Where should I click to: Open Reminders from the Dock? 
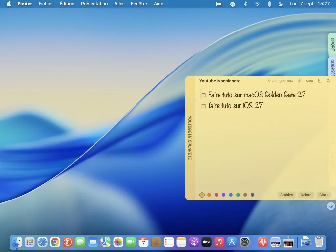click(x=169, y=242)
